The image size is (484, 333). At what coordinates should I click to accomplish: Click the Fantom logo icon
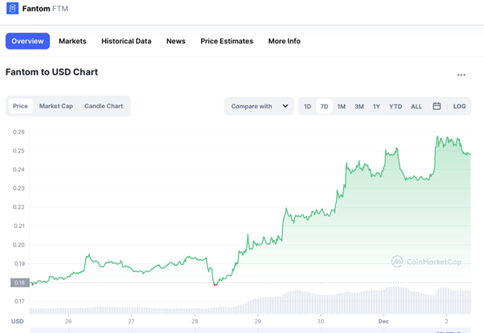point(12,8)
